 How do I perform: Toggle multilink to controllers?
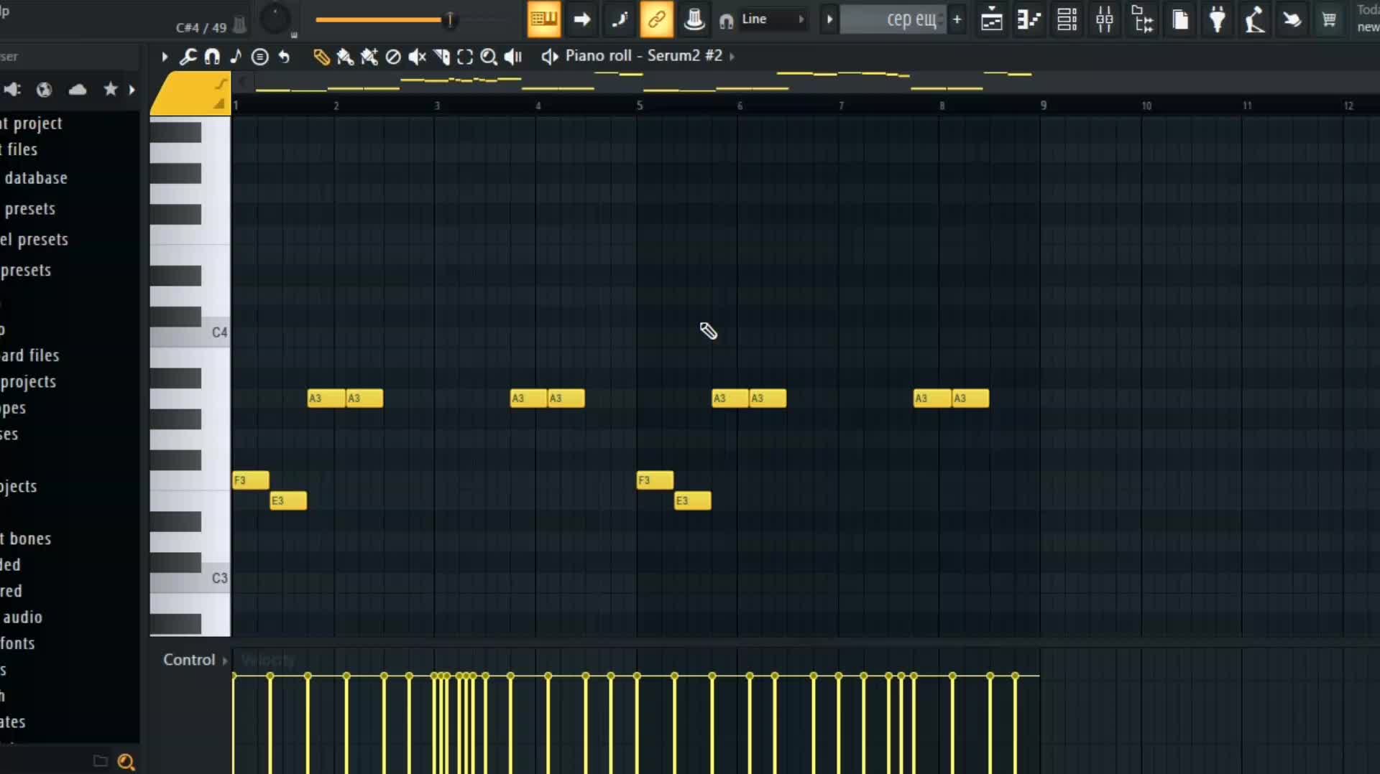657,19
